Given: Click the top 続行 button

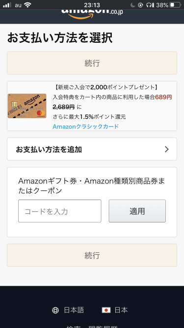Looking at the screenshot, I should click(x=92, y=63).
